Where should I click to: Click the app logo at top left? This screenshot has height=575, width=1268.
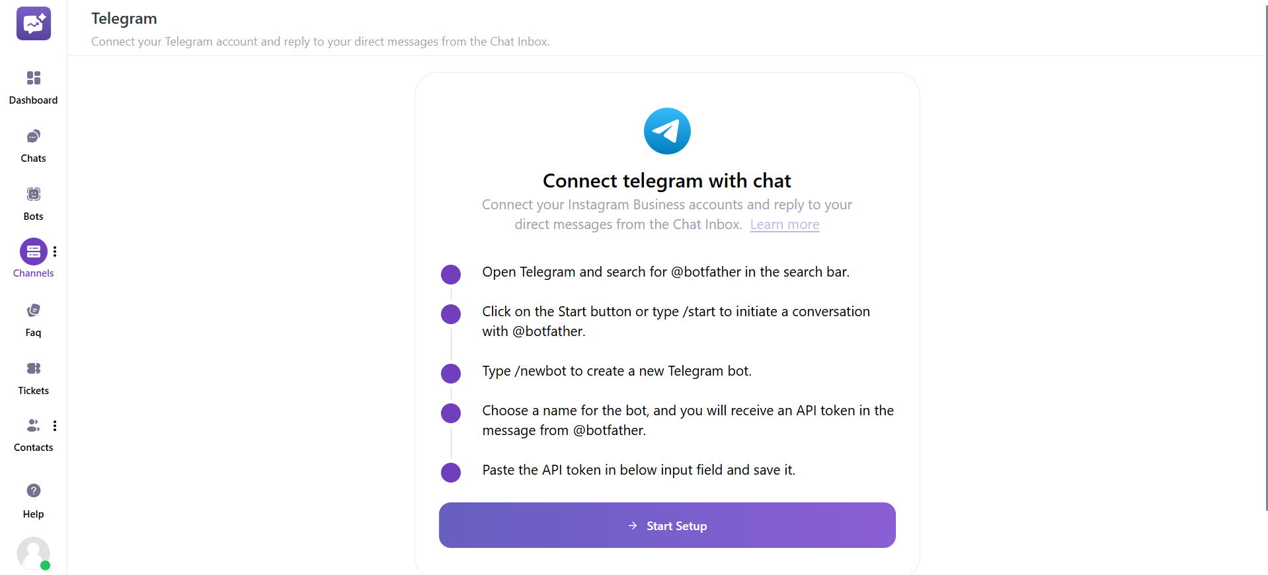tap(33, 24)
